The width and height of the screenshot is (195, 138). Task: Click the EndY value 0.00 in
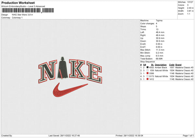coord(159,47)
